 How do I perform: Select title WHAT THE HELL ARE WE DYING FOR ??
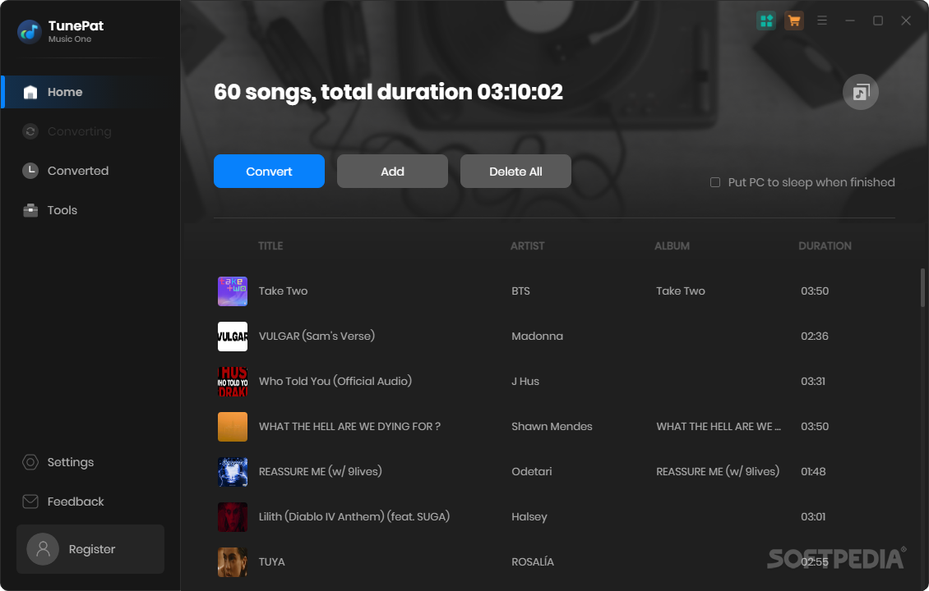[349, 427]
